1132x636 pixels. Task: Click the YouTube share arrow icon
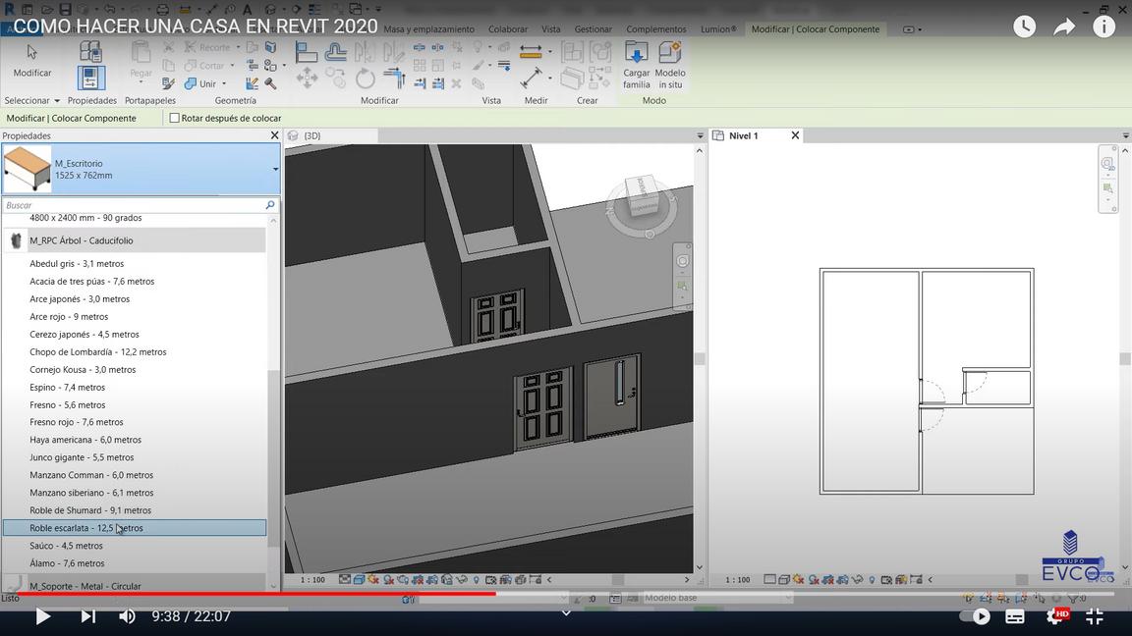click(x=1064, y=26)
